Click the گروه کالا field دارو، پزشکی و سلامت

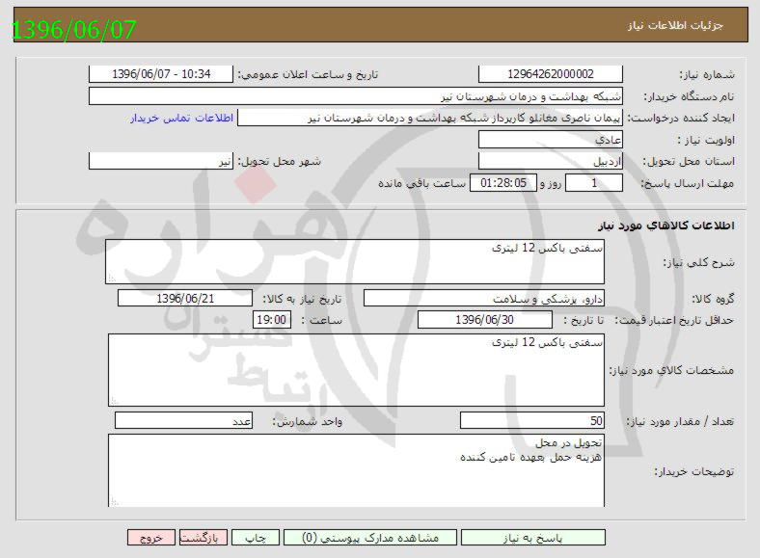coord(484,299)
